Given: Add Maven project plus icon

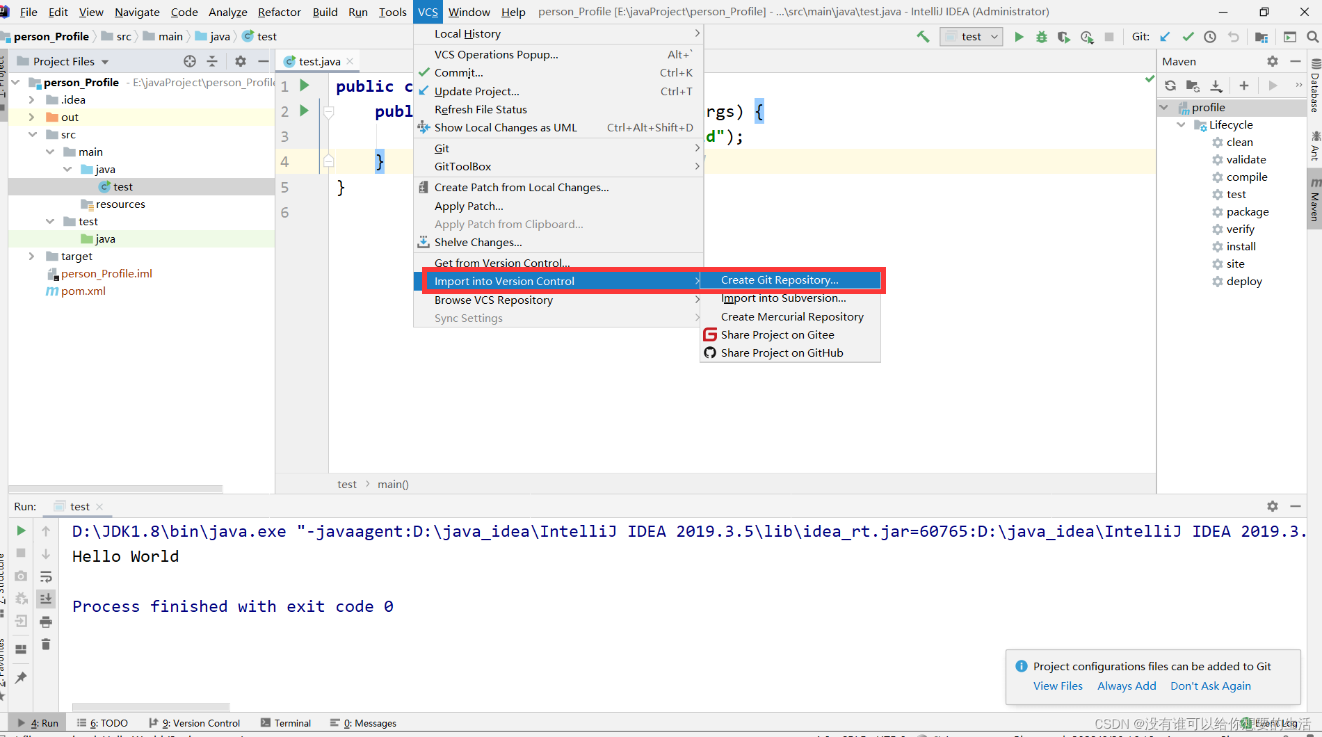Looking at the screenshot, I should point(1244,86).
